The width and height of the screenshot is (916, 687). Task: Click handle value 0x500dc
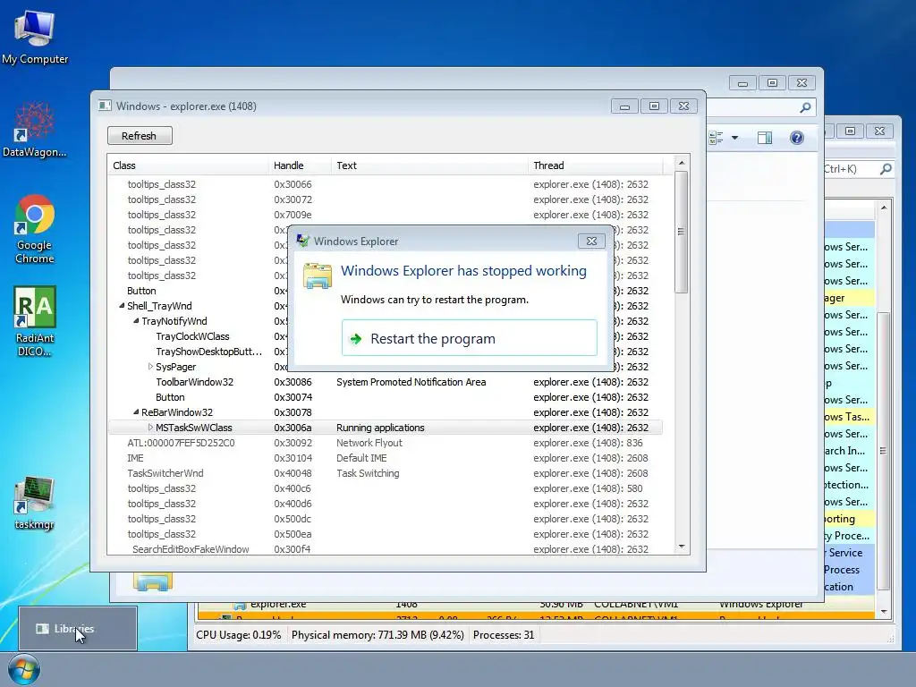(x=293, y=518)
